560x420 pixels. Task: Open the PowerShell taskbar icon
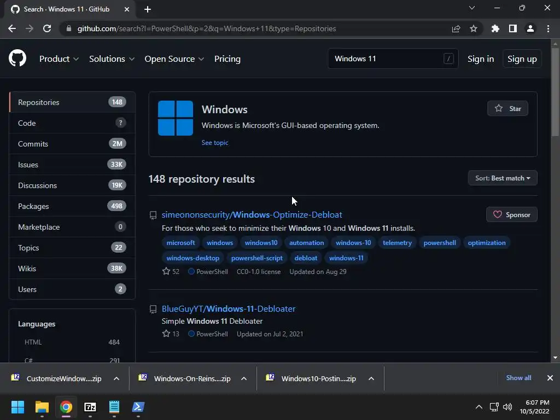coord(138,407)
